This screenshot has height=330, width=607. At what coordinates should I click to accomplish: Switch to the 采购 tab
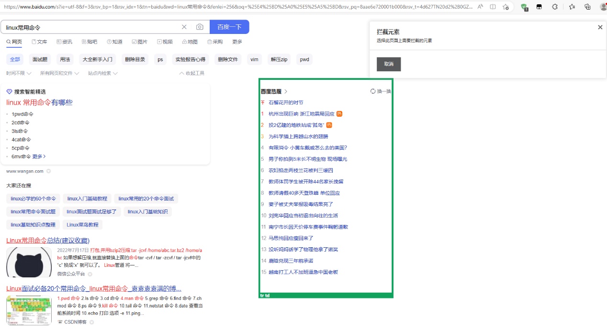[215, 42]
